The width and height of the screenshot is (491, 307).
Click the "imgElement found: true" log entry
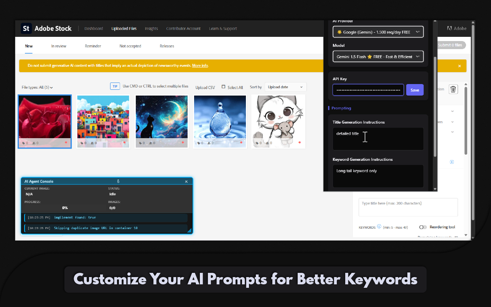106,218
